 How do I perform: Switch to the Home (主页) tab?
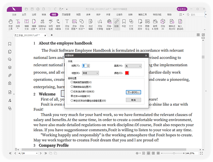pyautogui.click(x=24, y=15)
